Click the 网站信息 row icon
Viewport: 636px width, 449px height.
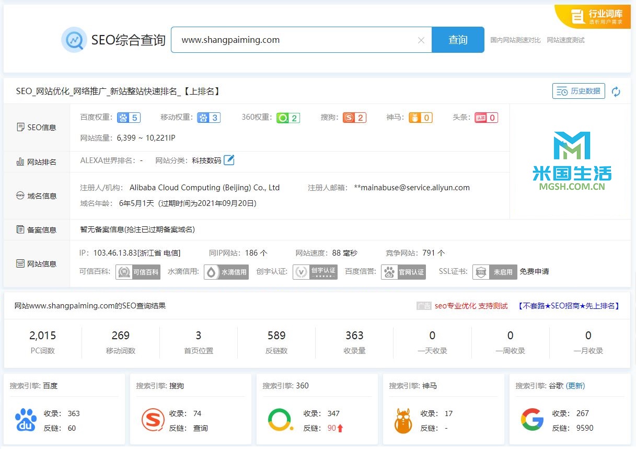(20, 263)
